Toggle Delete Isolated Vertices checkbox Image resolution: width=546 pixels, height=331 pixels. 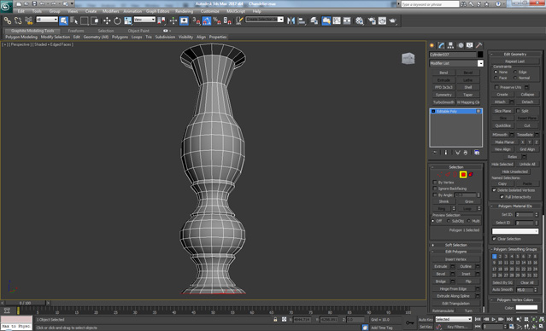[x=494, y=190]
